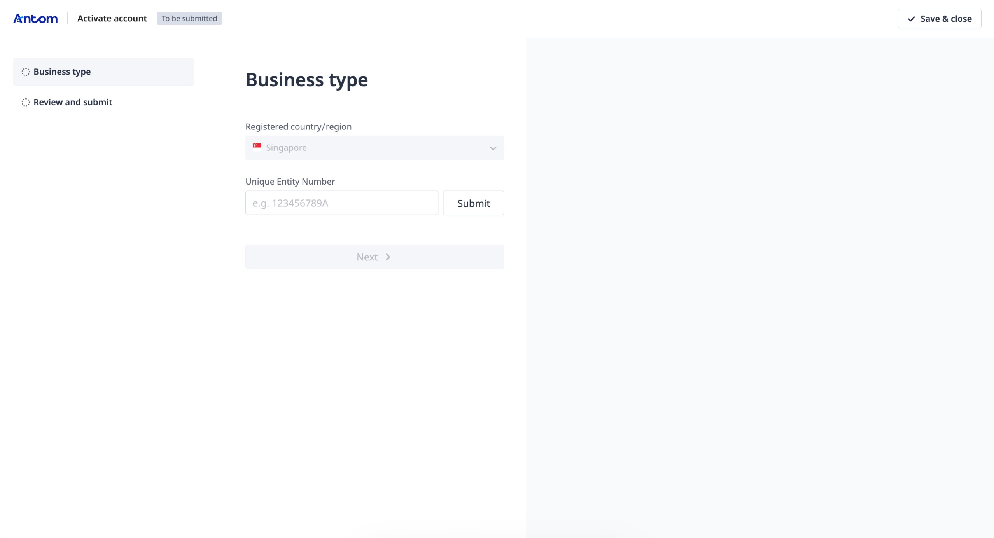Click the Next button
The image size is (994, 538).
374,257
